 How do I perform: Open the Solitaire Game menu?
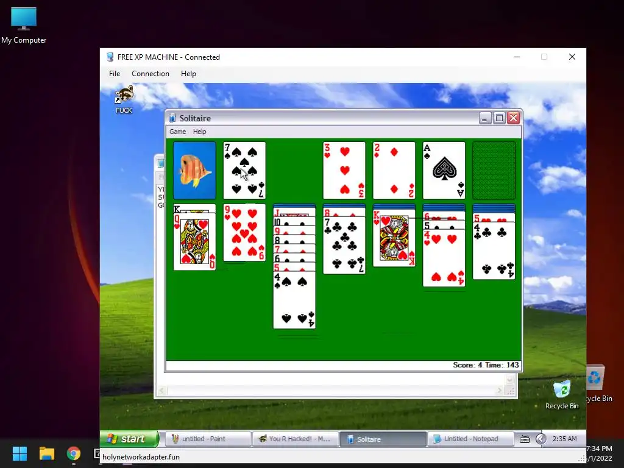[177, 132]
